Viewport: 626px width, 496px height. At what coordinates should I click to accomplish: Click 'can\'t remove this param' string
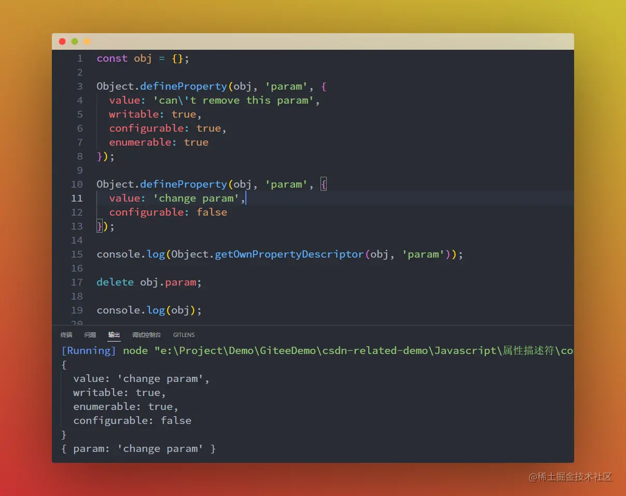coord(233,101)
